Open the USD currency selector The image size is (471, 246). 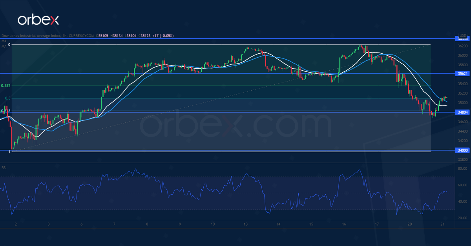pyautogui.click(x=462, y=35)
